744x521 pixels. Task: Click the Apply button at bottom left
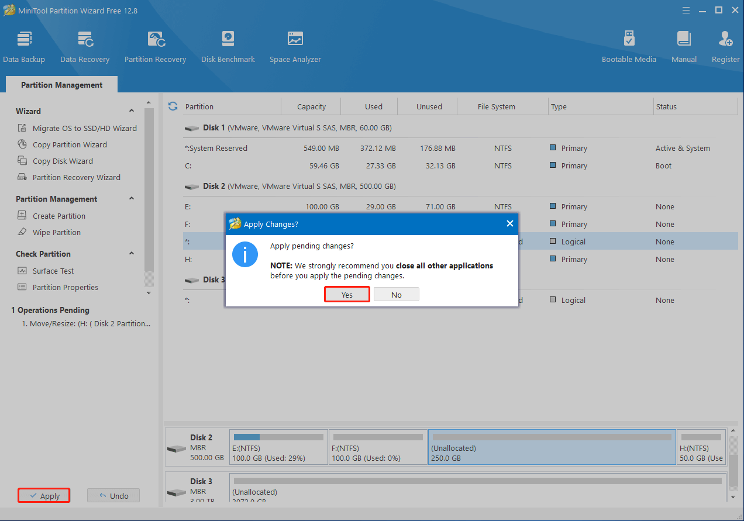44,496
